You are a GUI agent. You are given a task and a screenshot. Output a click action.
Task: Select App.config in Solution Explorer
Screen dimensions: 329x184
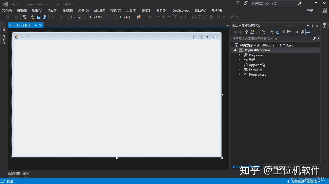click(257, 65)
